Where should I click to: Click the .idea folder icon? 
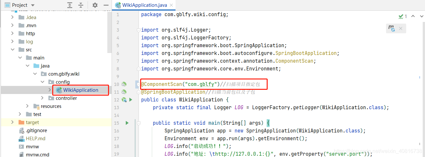click(x=21, y=17)
